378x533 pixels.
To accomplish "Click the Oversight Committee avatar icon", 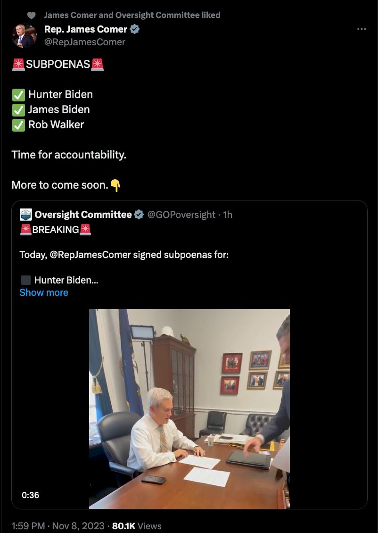I will [x=25, y=215].
